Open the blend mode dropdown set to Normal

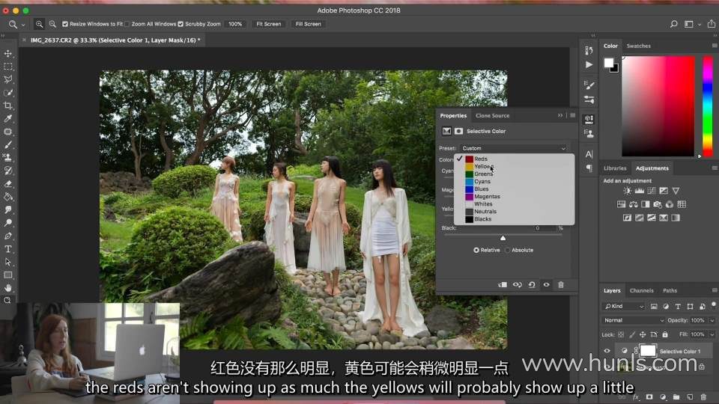633,320
